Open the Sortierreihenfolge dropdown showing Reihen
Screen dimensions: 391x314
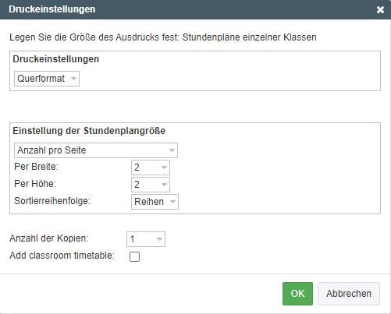155,202
